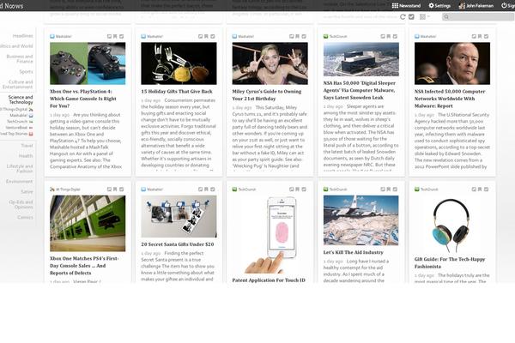Viewport: 515px width, 343px height.
Task: Click the sign out power icon
Action: click(x=505, y=5)
